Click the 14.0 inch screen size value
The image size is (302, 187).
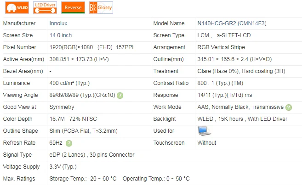coord(61,35)
